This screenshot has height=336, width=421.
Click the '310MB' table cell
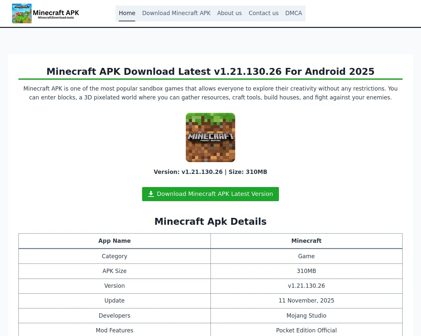coord(307,271)
